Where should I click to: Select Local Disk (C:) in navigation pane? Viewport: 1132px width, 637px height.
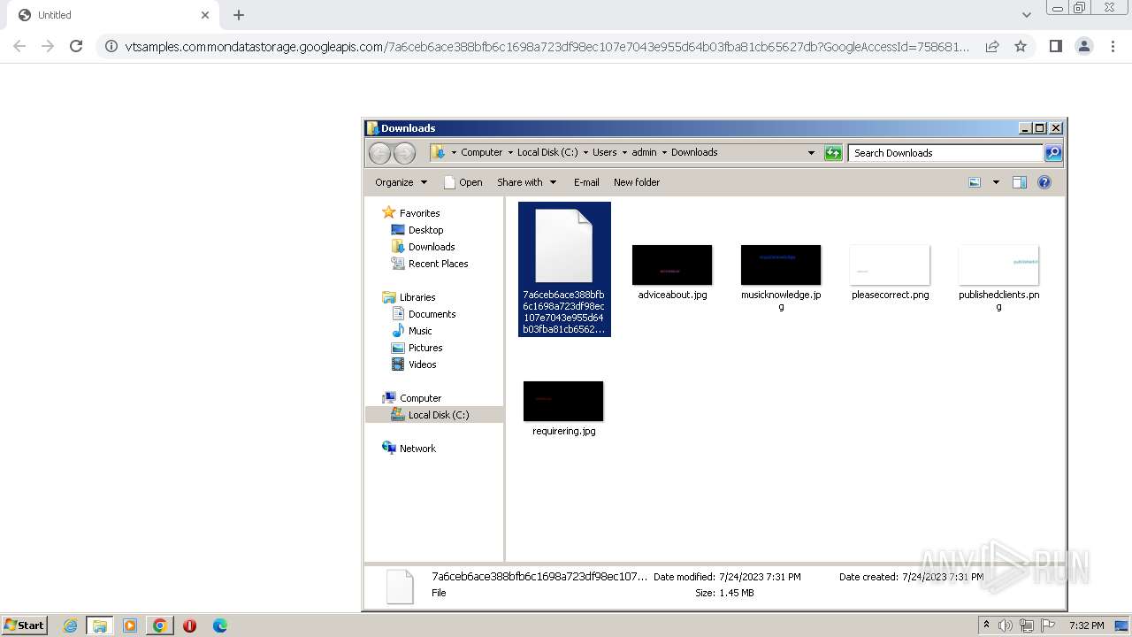tap(439, 415)
